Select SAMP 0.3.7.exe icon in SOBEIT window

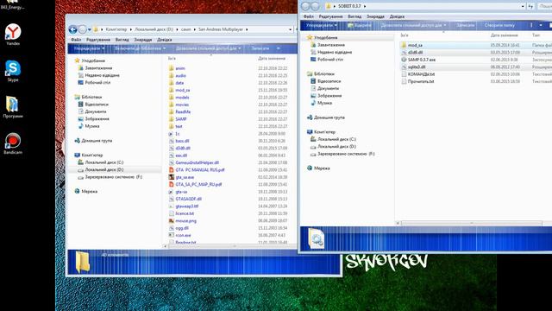(404, 60)
